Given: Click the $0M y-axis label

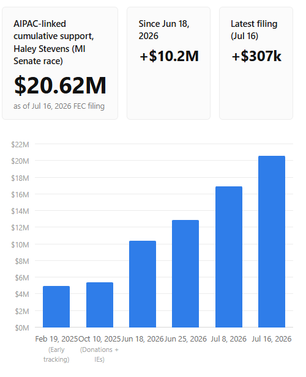Looking at the screenshot, I should click(22, 328).
